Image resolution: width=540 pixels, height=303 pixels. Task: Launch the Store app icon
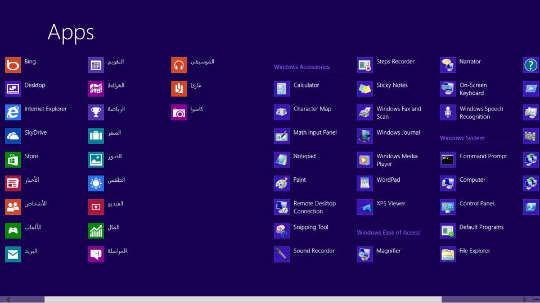click(13, 160)
